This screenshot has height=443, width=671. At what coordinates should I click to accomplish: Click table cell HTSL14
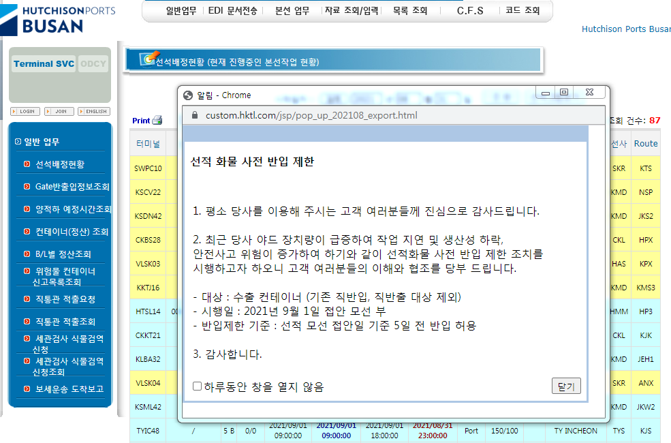148,311
